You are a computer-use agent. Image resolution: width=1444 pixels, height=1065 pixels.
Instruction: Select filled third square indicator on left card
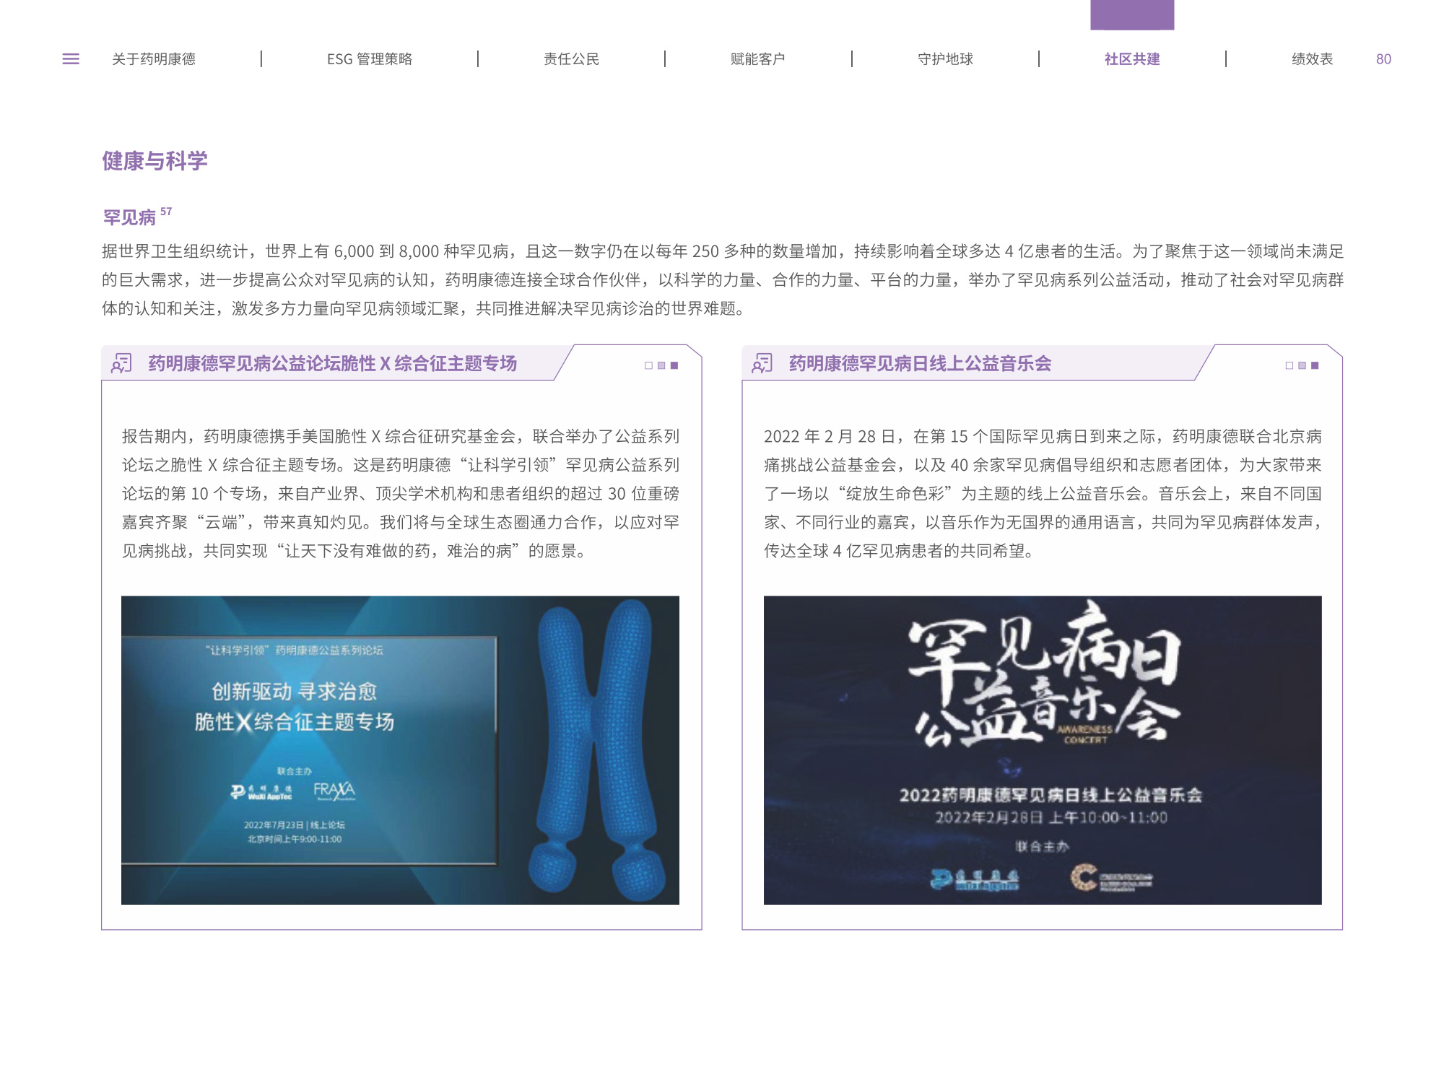674,365
